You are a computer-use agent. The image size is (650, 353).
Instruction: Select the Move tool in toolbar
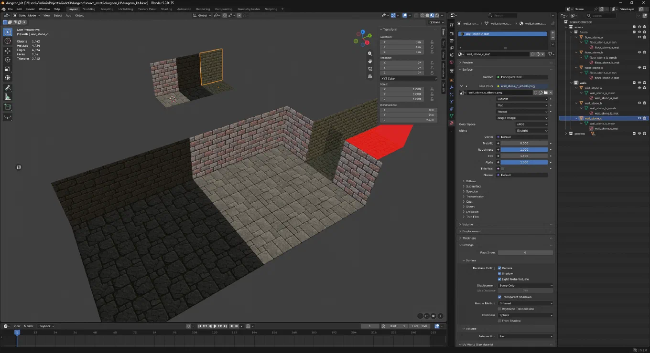click(8, 51)
